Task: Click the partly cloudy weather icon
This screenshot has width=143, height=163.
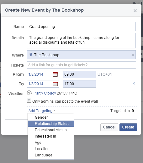Action: (x=29, y=93)
